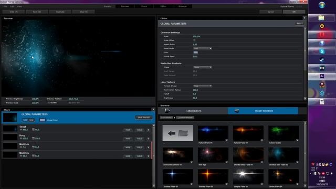Open the Skype taskbar icon
Screen dimensions: 336x189
(322, 51)
